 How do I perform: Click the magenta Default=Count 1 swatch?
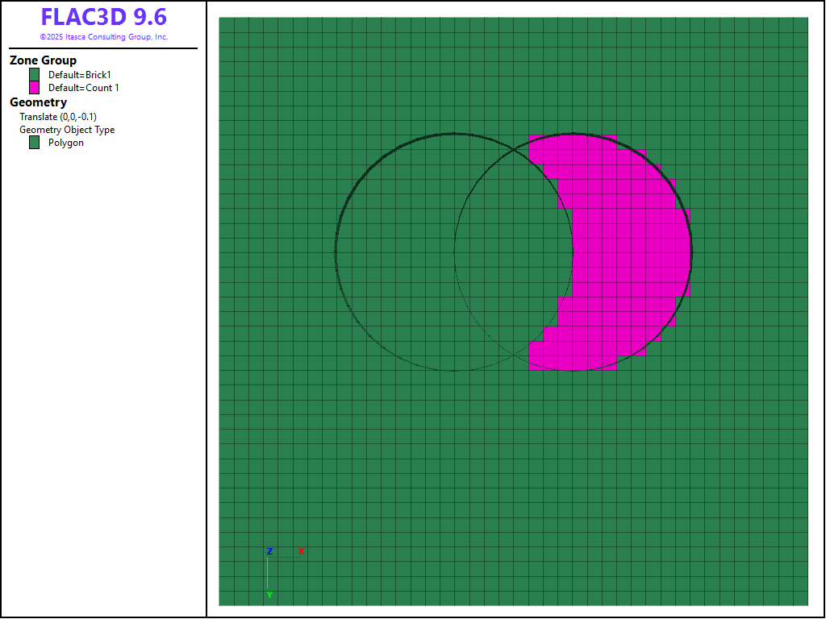(x=34, y=88)
